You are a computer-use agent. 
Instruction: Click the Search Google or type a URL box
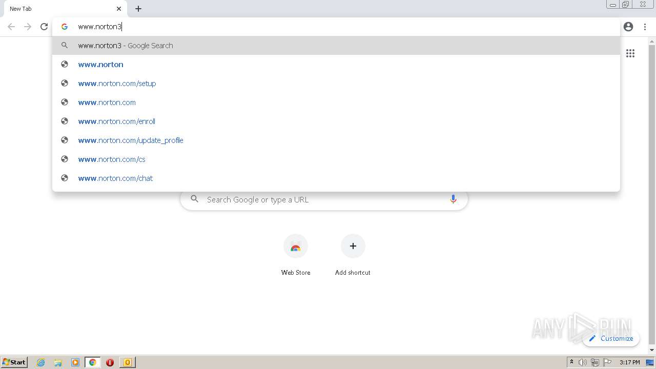pos(324,199)
